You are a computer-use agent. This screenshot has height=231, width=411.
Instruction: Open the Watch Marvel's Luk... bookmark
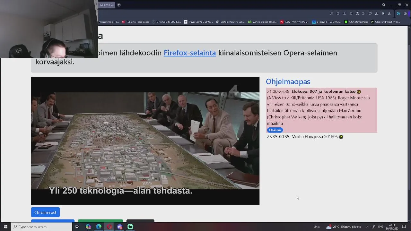pos(230,22)
